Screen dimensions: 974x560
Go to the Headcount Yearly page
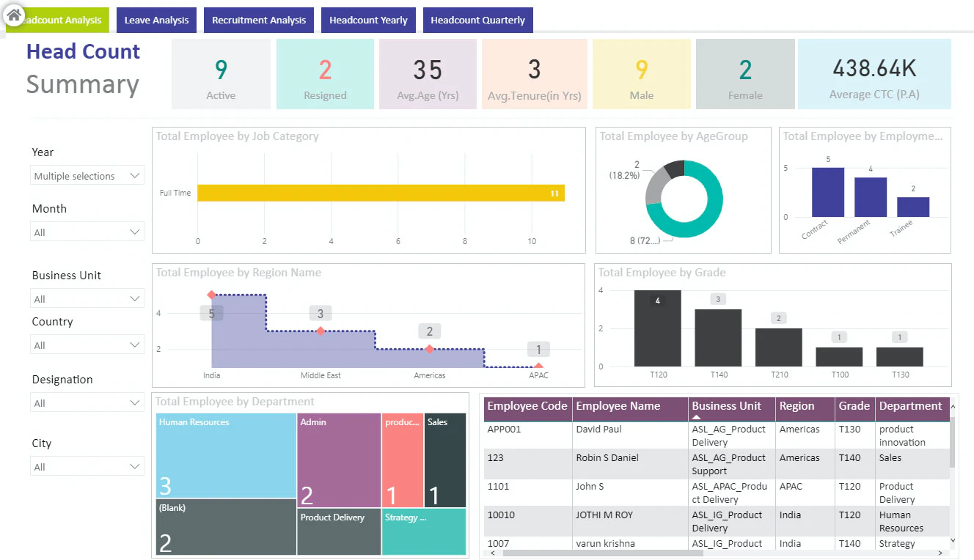[368, 20]
